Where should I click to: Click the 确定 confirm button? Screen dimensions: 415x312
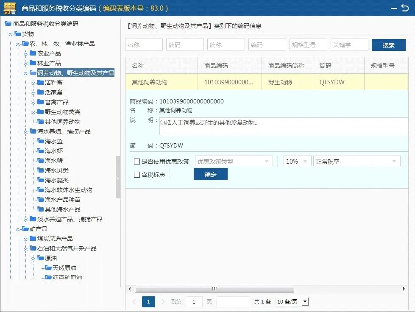210,174
